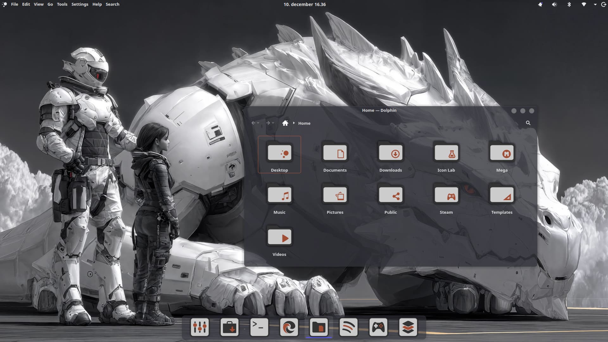
Task: Launch the terminal from the dock
Action: (259, 327)
